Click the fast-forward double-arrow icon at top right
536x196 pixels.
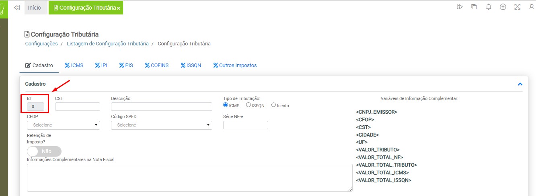(x=460, y=7)
